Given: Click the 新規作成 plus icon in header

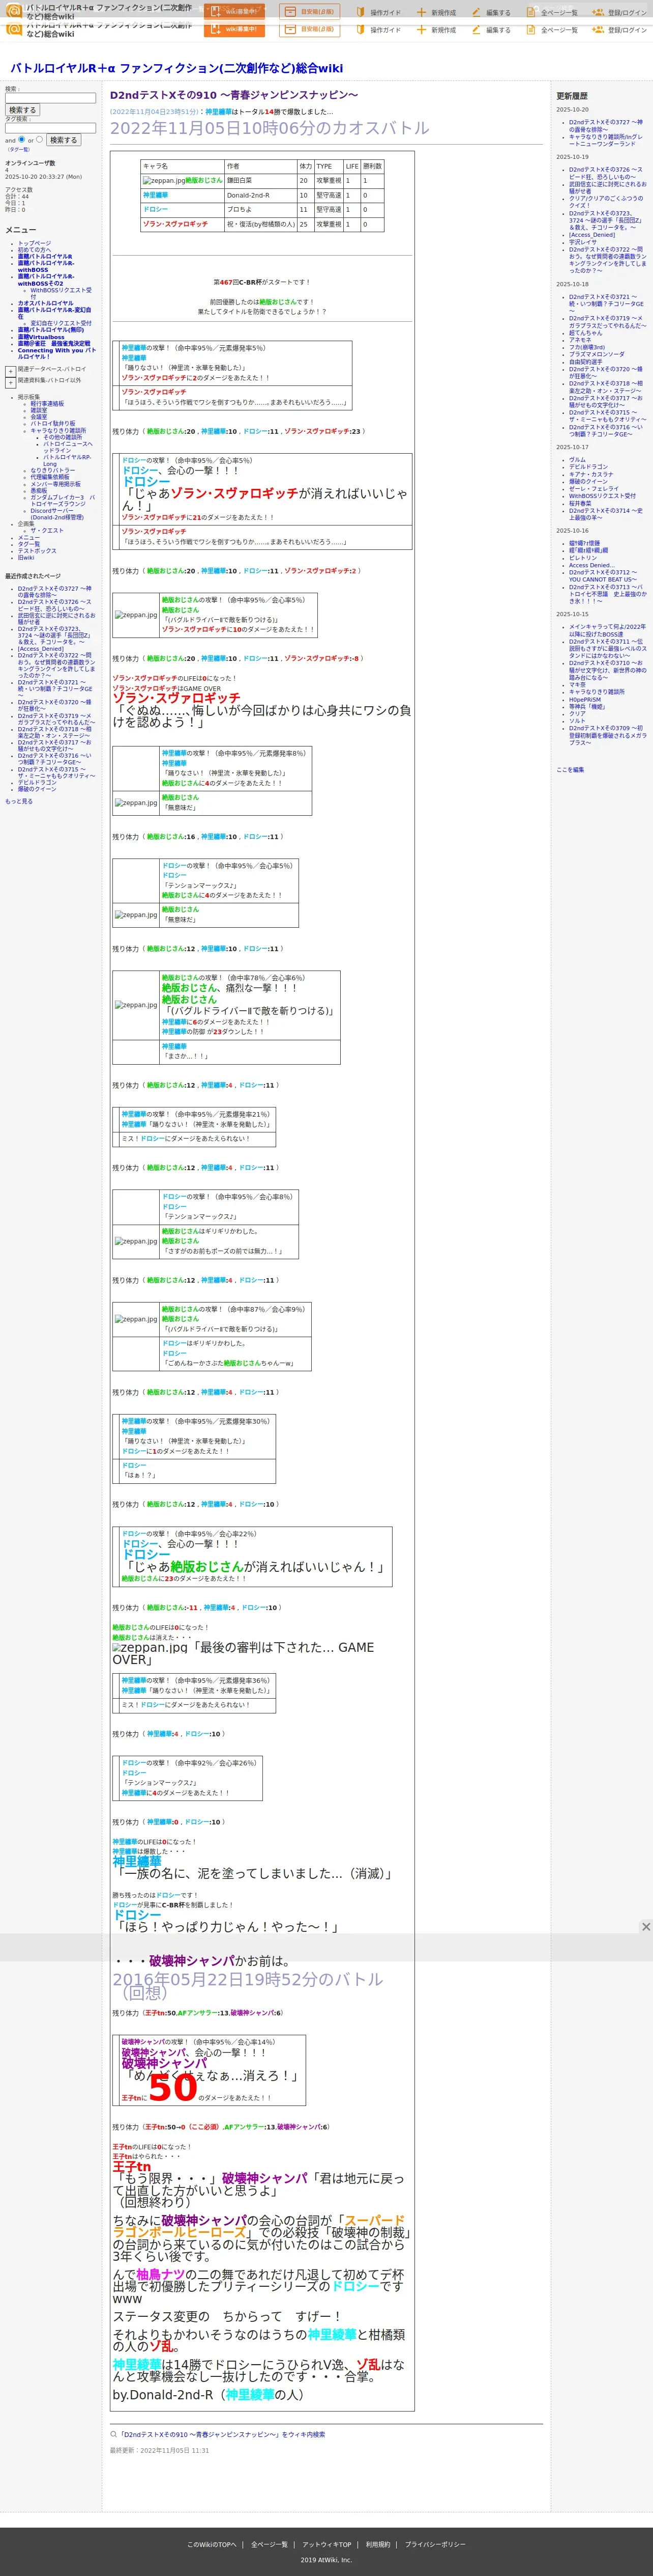Looking at the screenshot, I should coord(422,30).
